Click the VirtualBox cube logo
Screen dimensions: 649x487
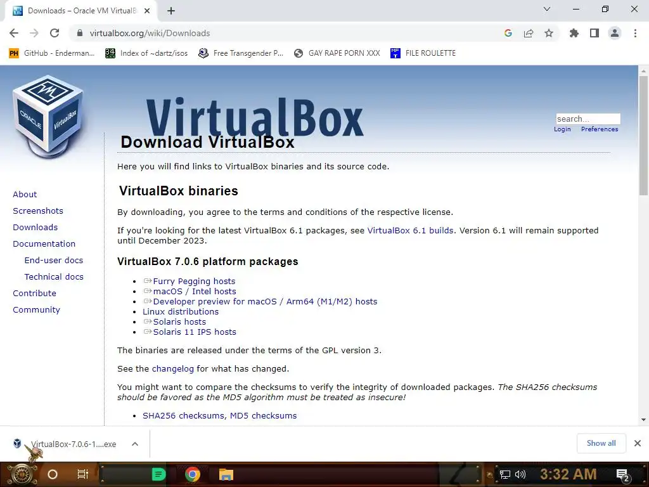(x=49, y=117)
